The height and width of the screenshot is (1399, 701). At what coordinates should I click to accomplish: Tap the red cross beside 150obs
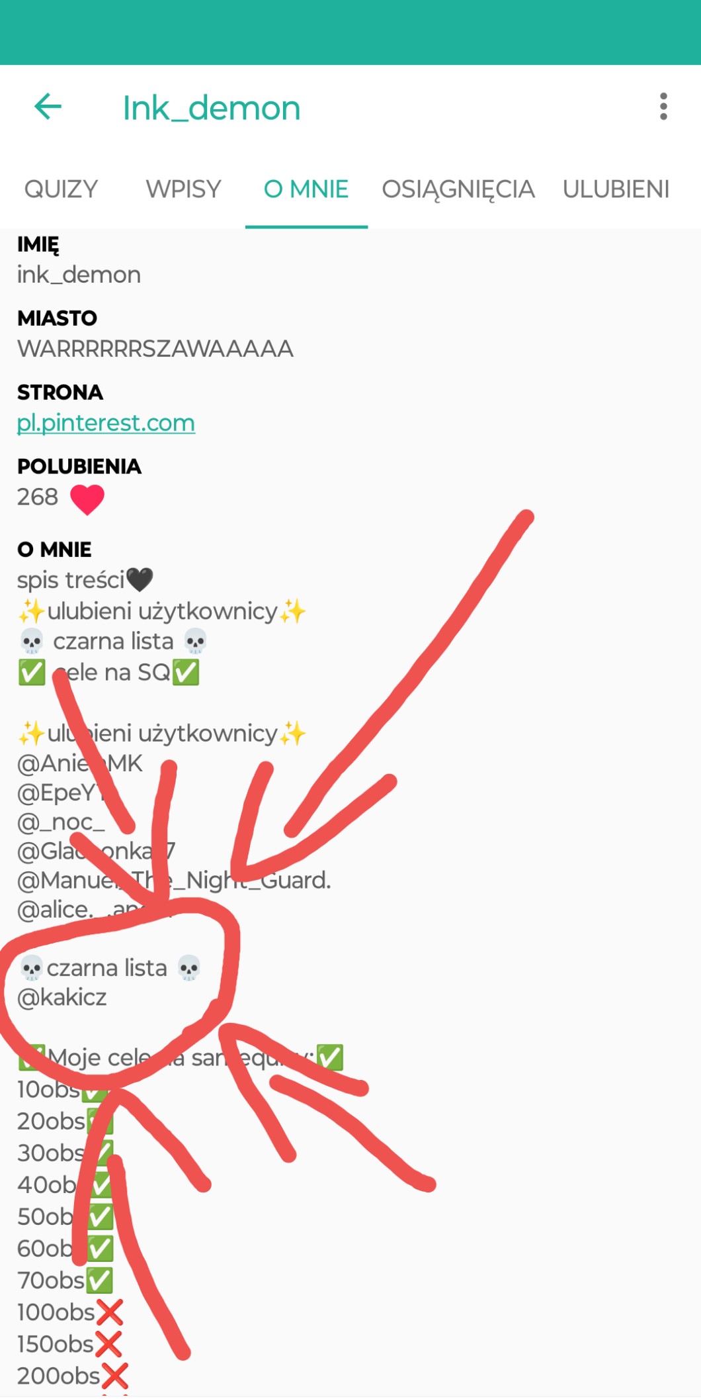(108, 1343)
